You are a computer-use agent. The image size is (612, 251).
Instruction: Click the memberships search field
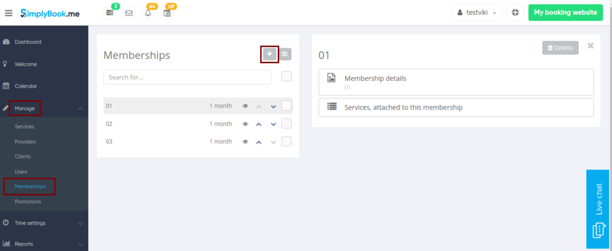[x=187, y=77]
